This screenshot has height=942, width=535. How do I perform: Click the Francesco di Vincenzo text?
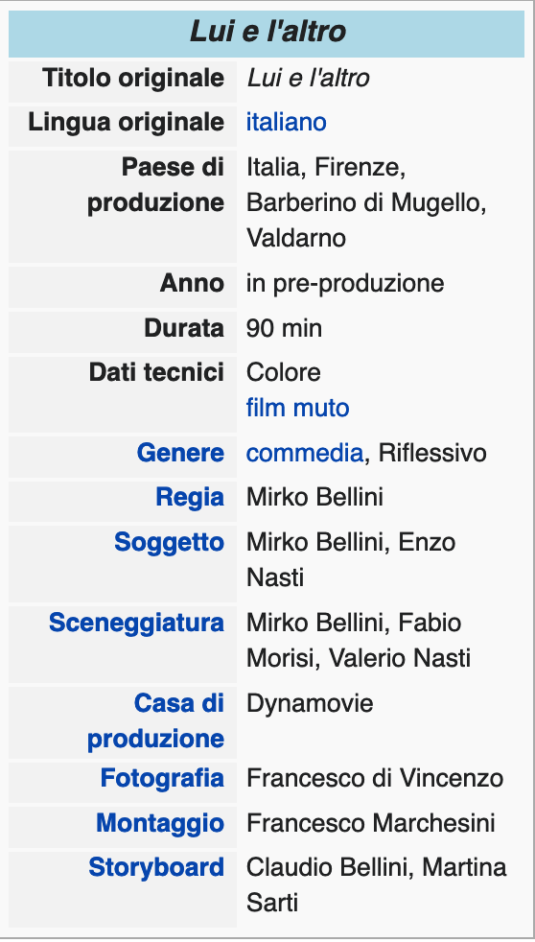click(x=375, y=778)
